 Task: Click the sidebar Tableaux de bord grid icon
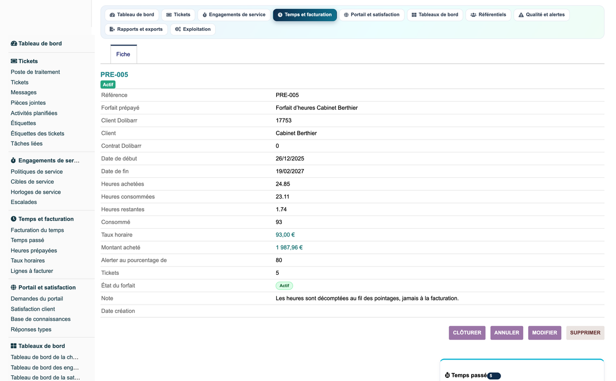click(x=13, y=346)
